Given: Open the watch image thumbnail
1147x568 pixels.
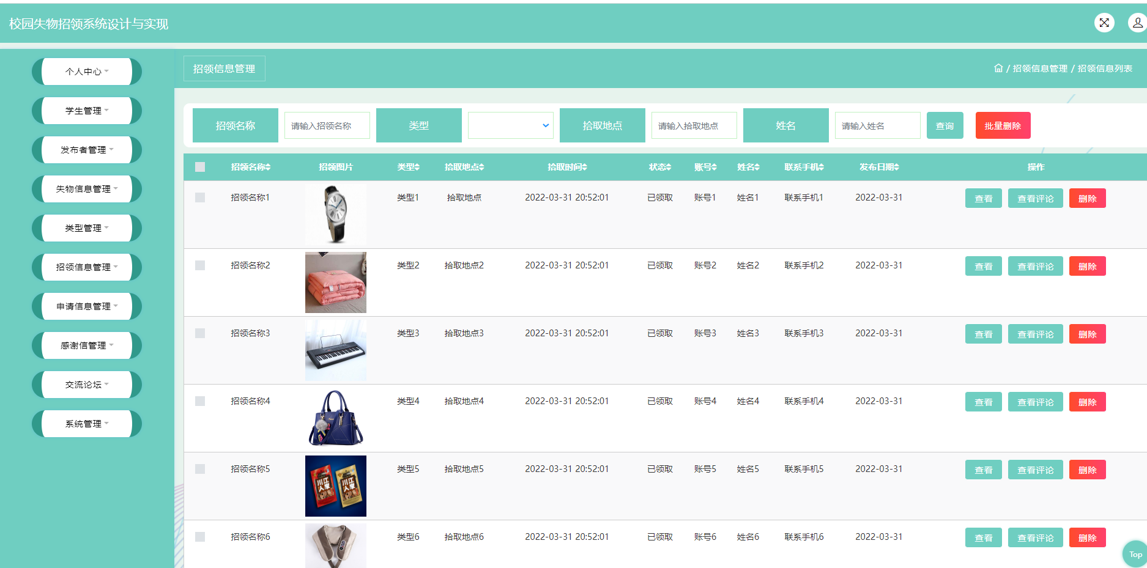Looking at the screenshot, I should (336, 215).
